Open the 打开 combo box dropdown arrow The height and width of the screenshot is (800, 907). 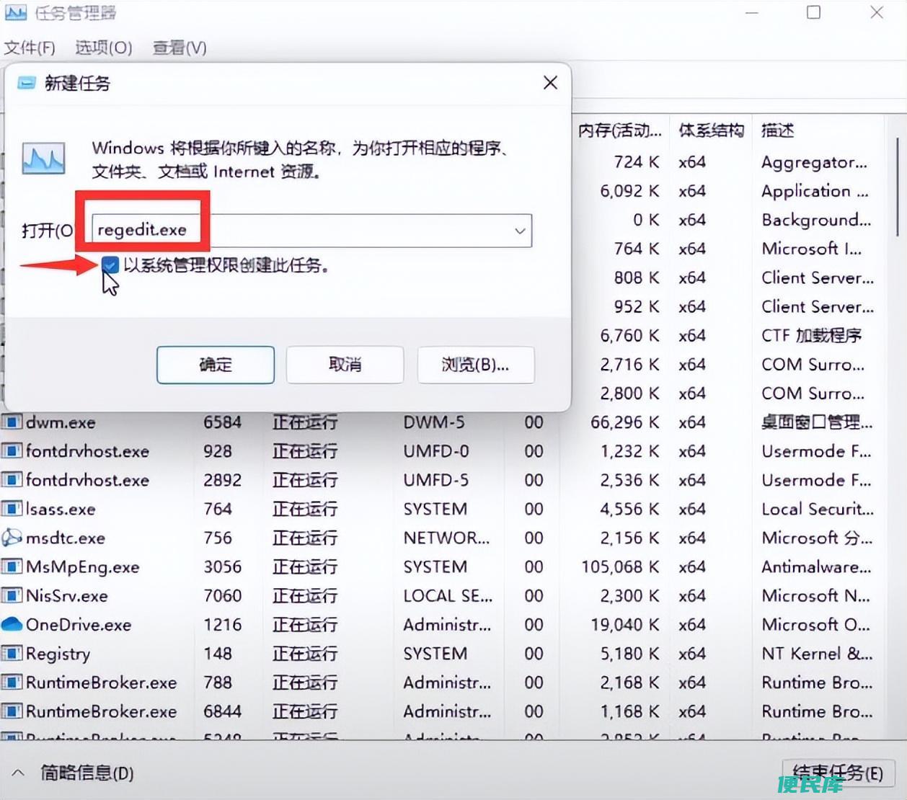(x=519, y=231)
